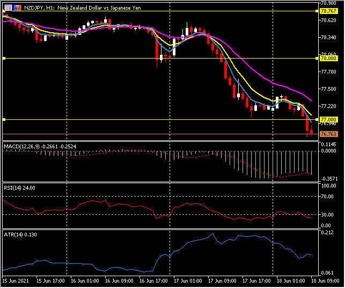
Task: Click the 77.500 price axis label
Action: click(x=328, y=89)
